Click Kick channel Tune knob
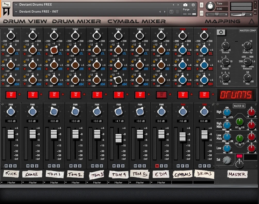This screenshot has height=204, width=259. point(11,36)
